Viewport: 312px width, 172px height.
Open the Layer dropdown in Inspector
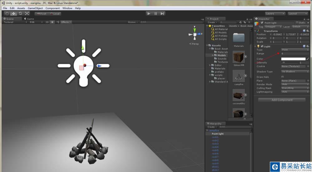click(x=300, y=27)
